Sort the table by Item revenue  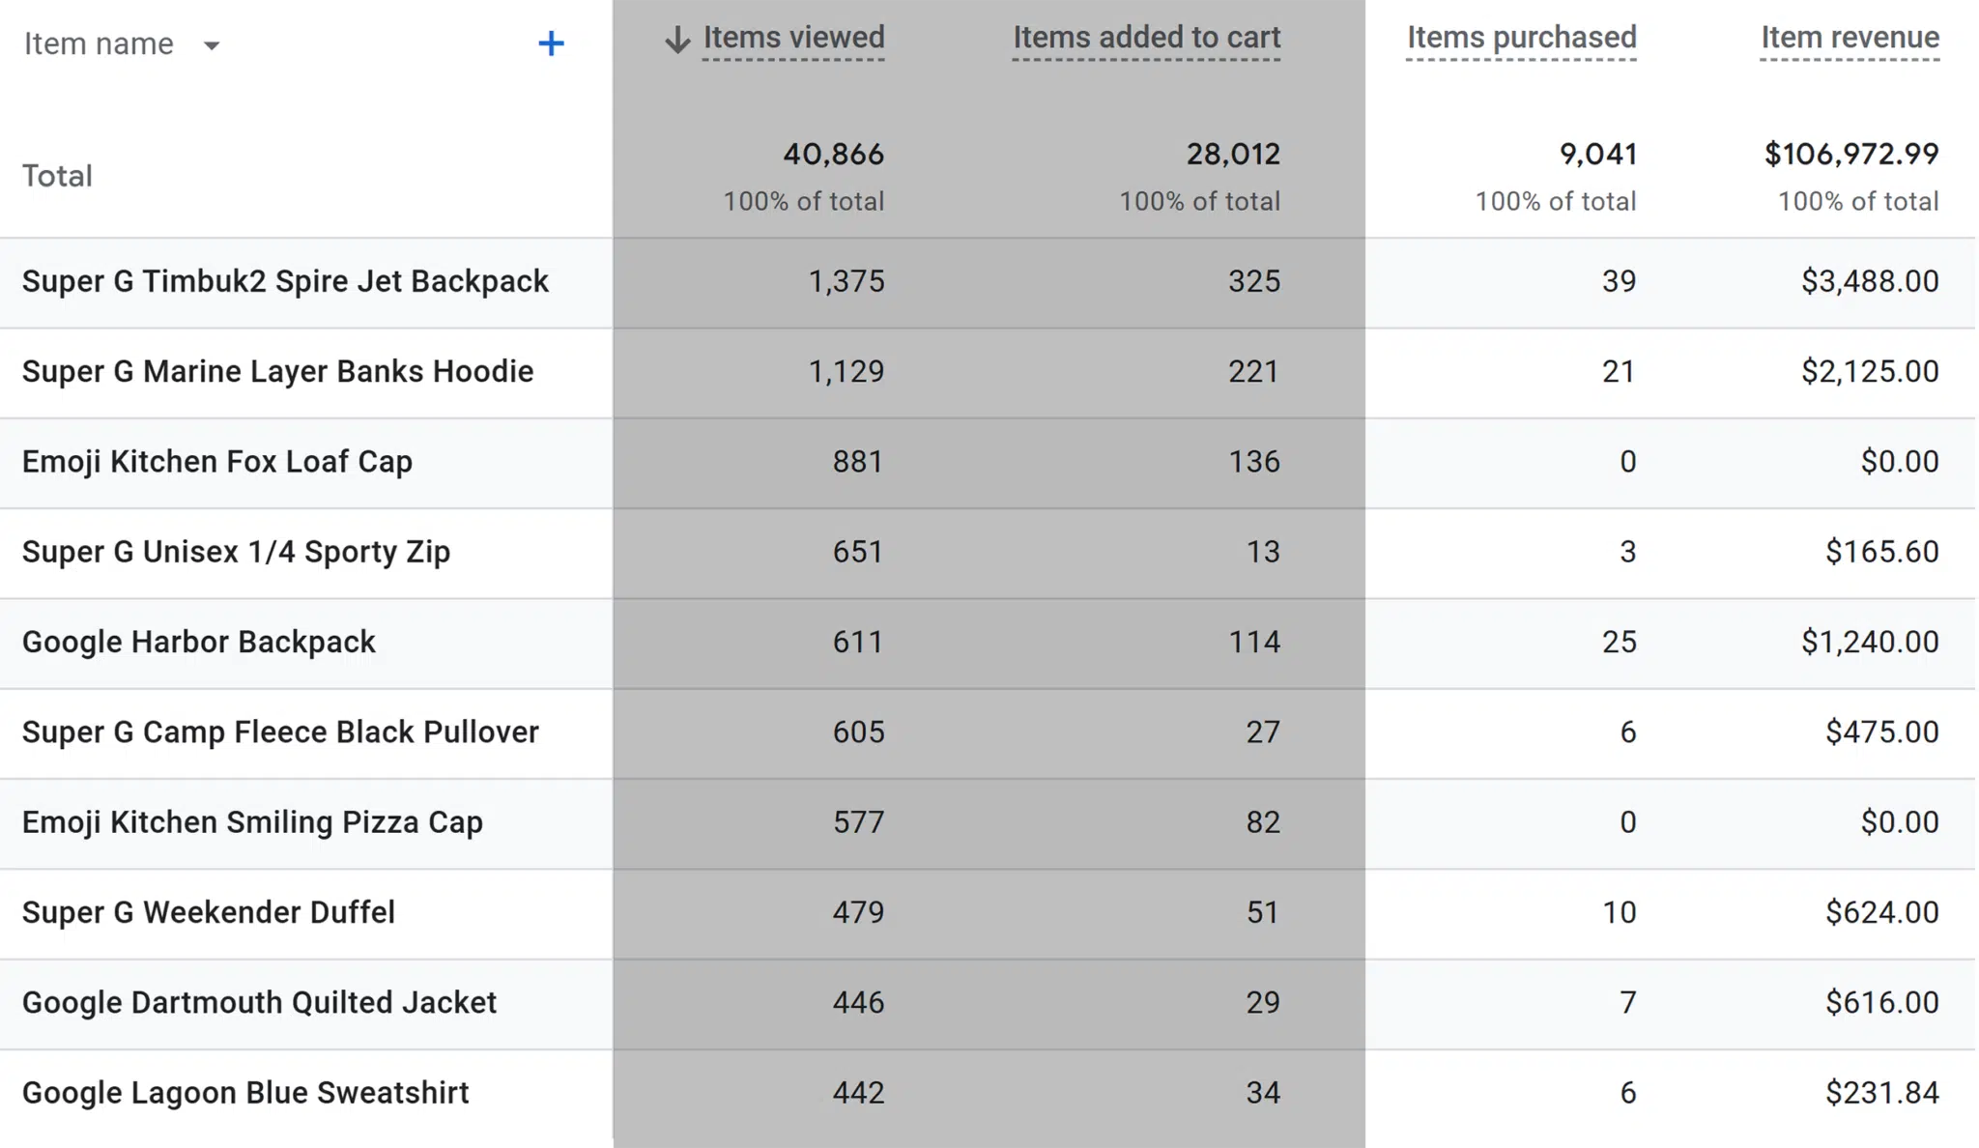(x=1849, y=39)
